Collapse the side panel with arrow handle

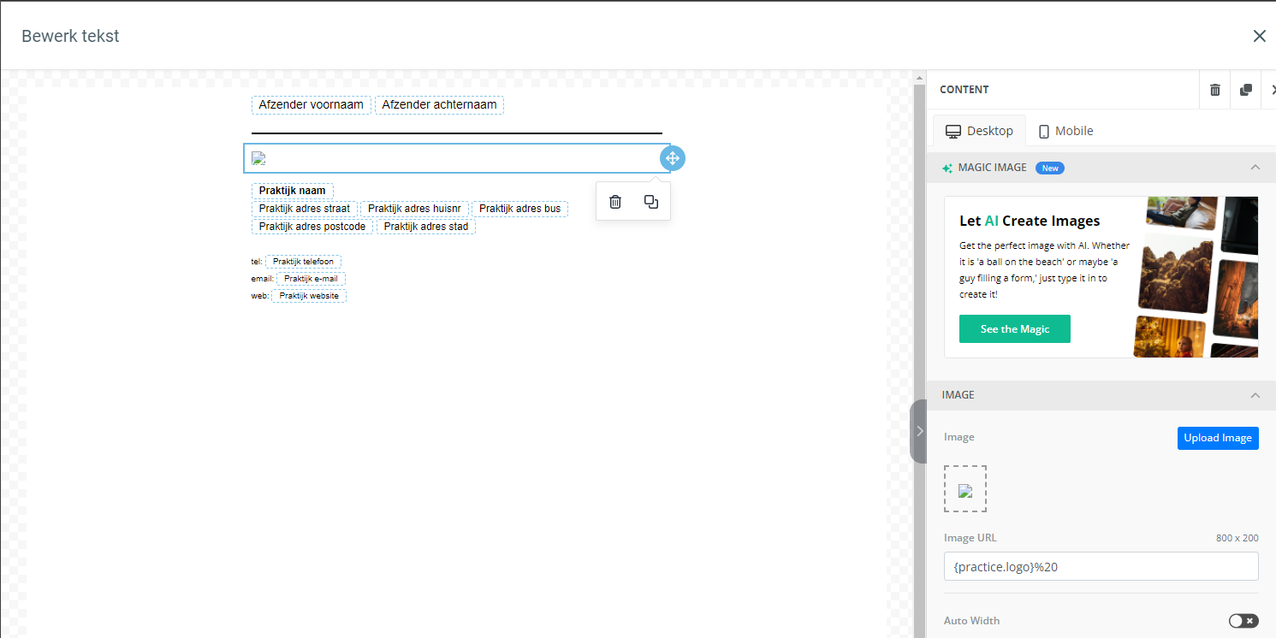click(919, 431)
